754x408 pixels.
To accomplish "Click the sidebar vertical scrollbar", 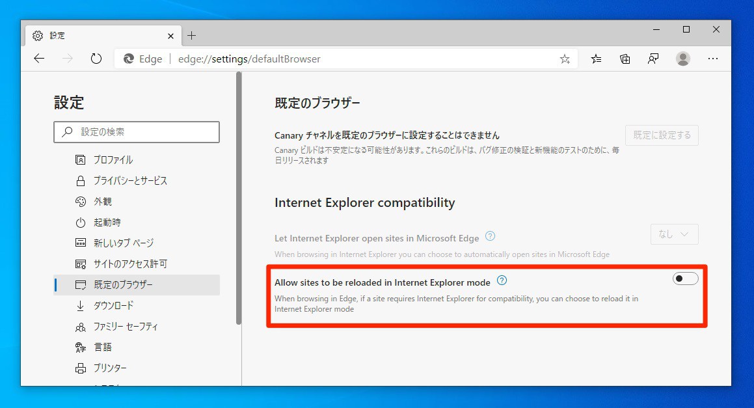I will [239, 198].
